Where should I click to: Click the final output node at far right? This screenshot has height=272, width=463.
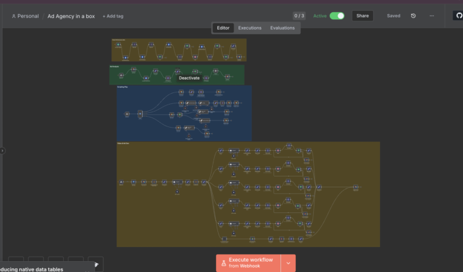(356, 187)
